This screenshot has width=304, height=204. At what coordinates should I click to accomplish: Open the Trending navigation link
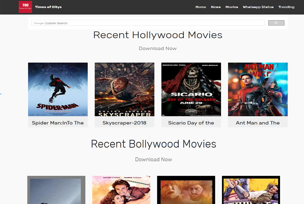(286, 7)
